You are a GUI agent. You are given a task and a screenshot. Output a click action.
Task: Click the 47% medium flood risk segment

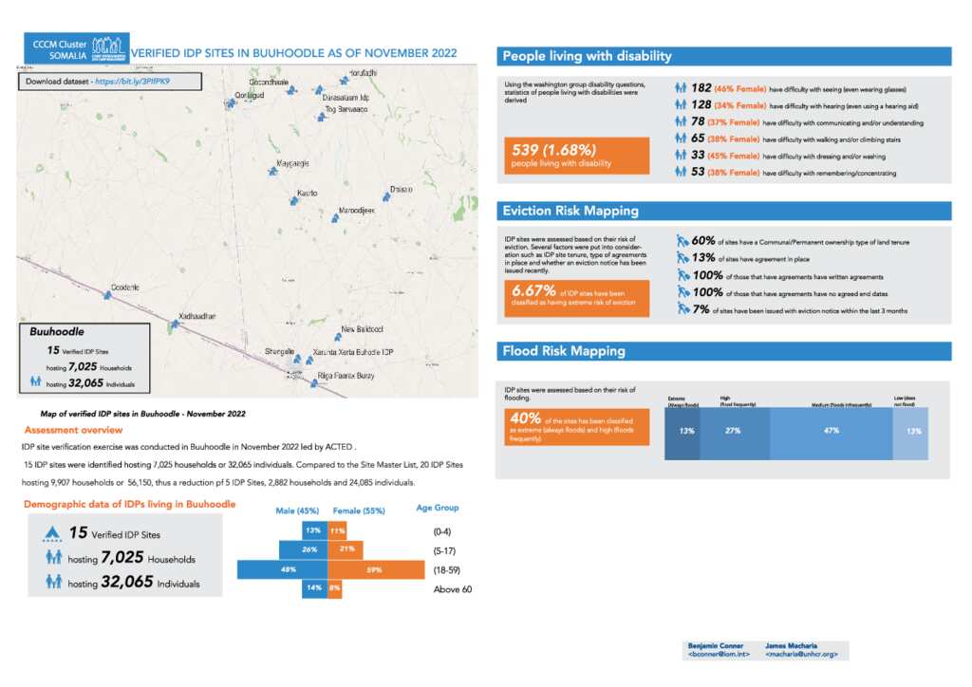point(831,431)
